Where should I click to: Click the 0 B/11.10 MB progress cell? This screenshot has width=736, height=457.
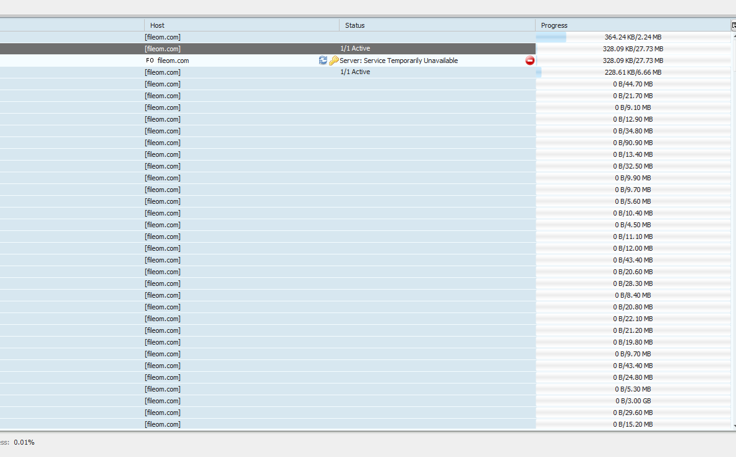633,237
